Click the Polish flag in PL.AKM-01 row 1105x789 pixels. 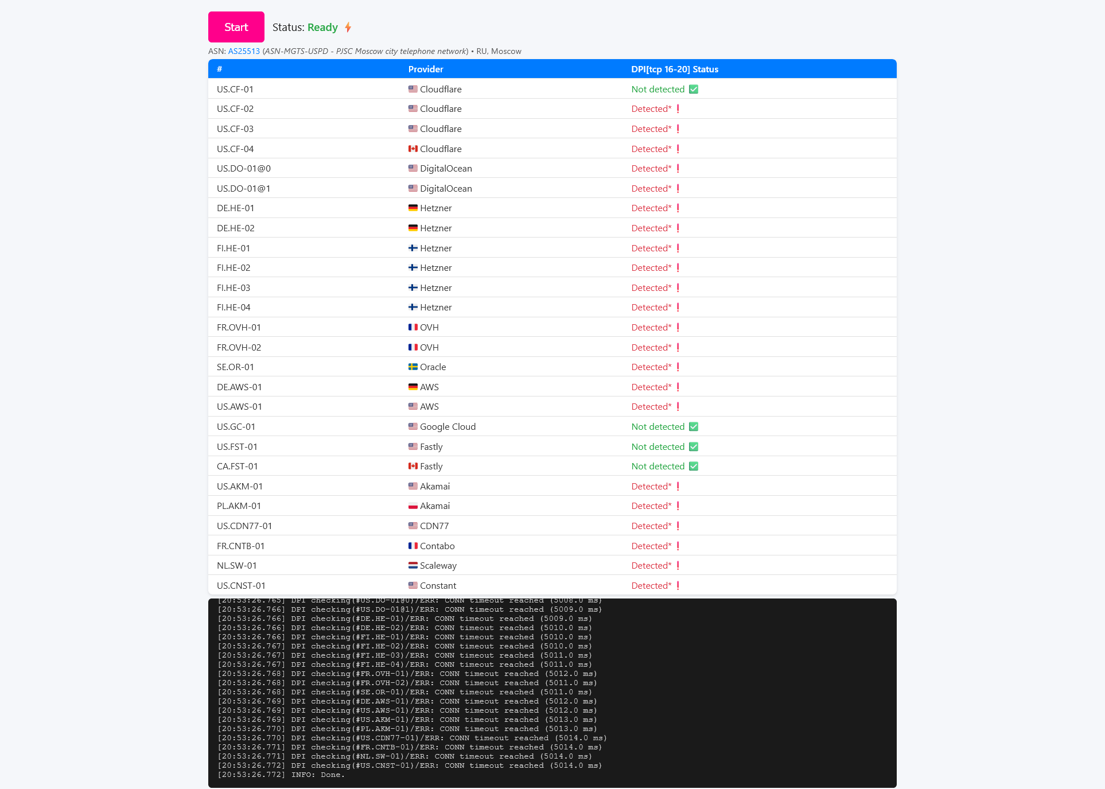tap(413, 506)
